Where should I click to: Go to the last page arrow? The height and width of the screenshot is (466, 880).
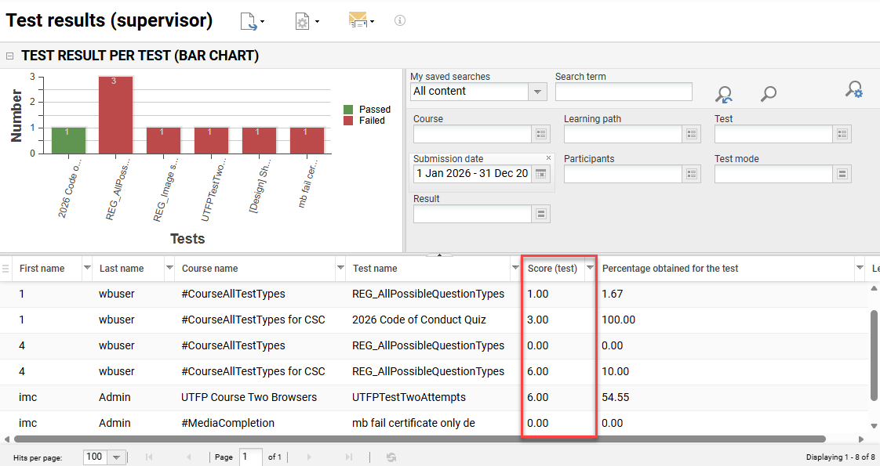point(349,457)
